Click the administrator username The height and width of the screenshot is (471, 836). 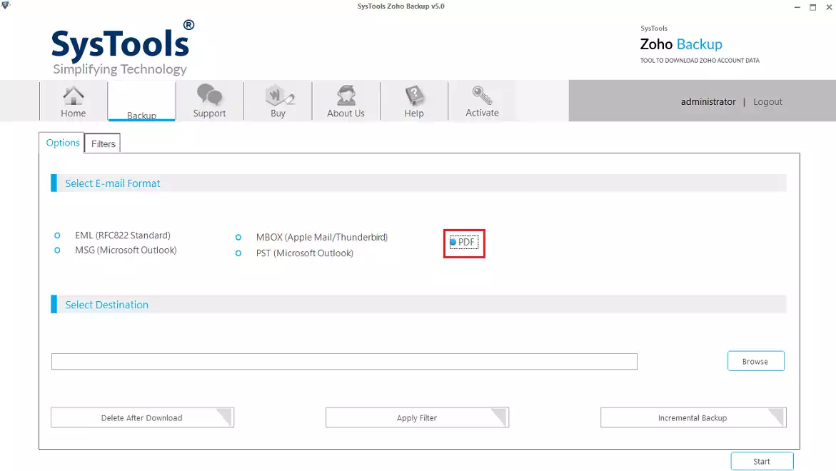[x=708, y=102]
